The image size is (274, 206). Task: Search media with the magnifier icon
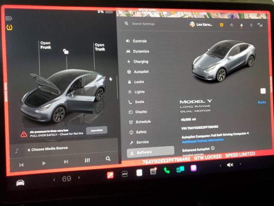coord(108,158)
